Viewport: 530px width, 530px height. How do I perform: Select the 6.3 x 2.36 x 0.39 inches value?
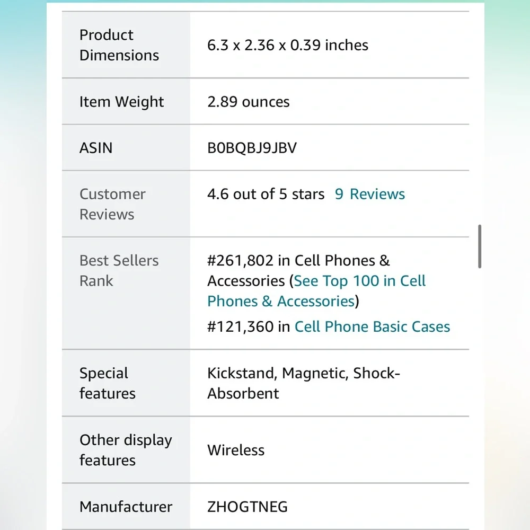click(288, 45)
